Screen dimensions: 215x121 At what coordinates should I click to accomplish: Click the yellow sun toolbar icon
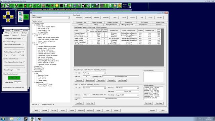(57, 6)
